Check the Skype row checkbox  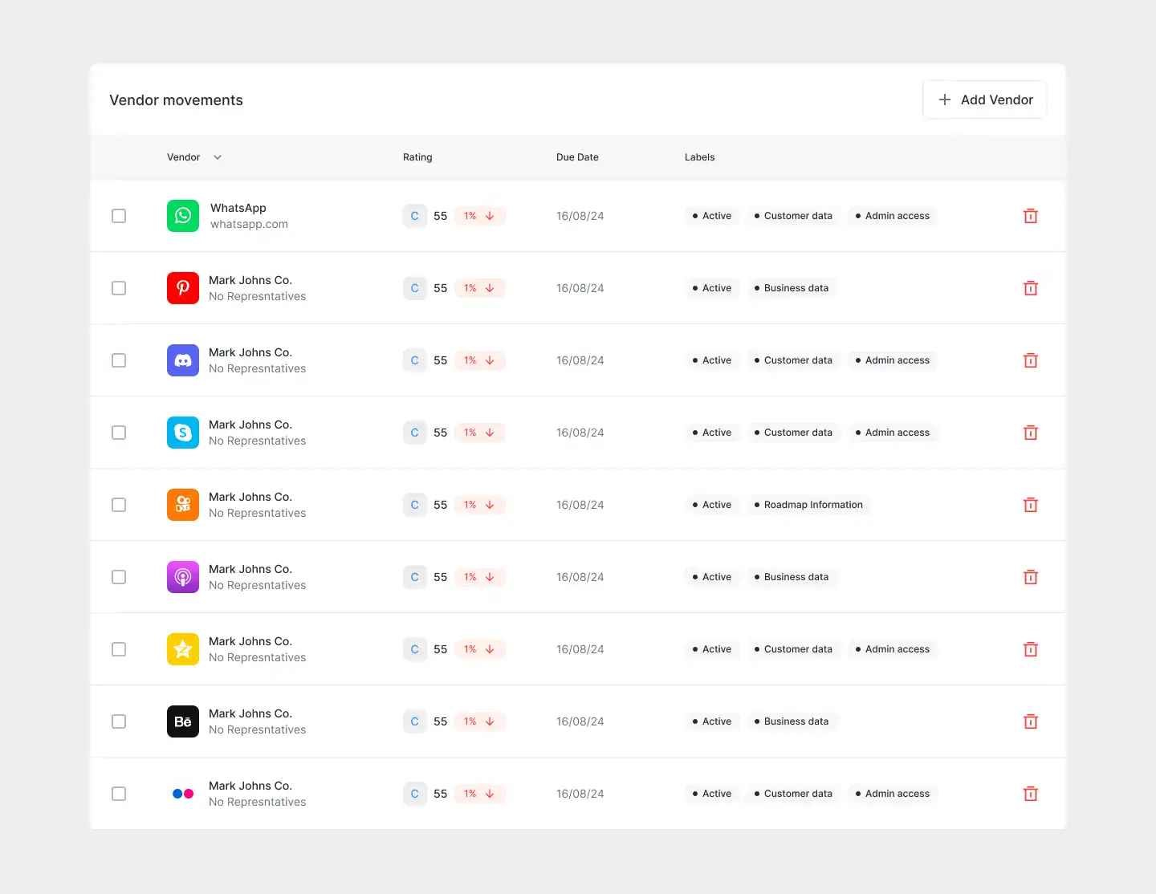[x=119, y=433]
